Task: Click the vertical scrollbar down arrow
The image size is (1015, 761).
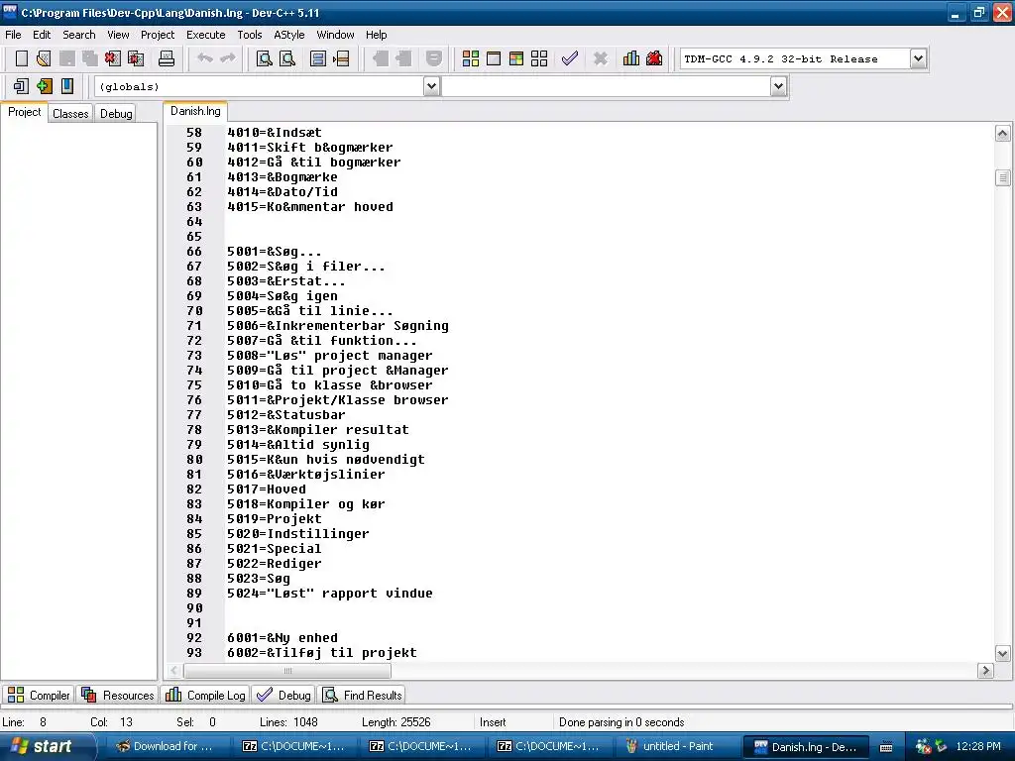Action: (x=1002, y=653)
